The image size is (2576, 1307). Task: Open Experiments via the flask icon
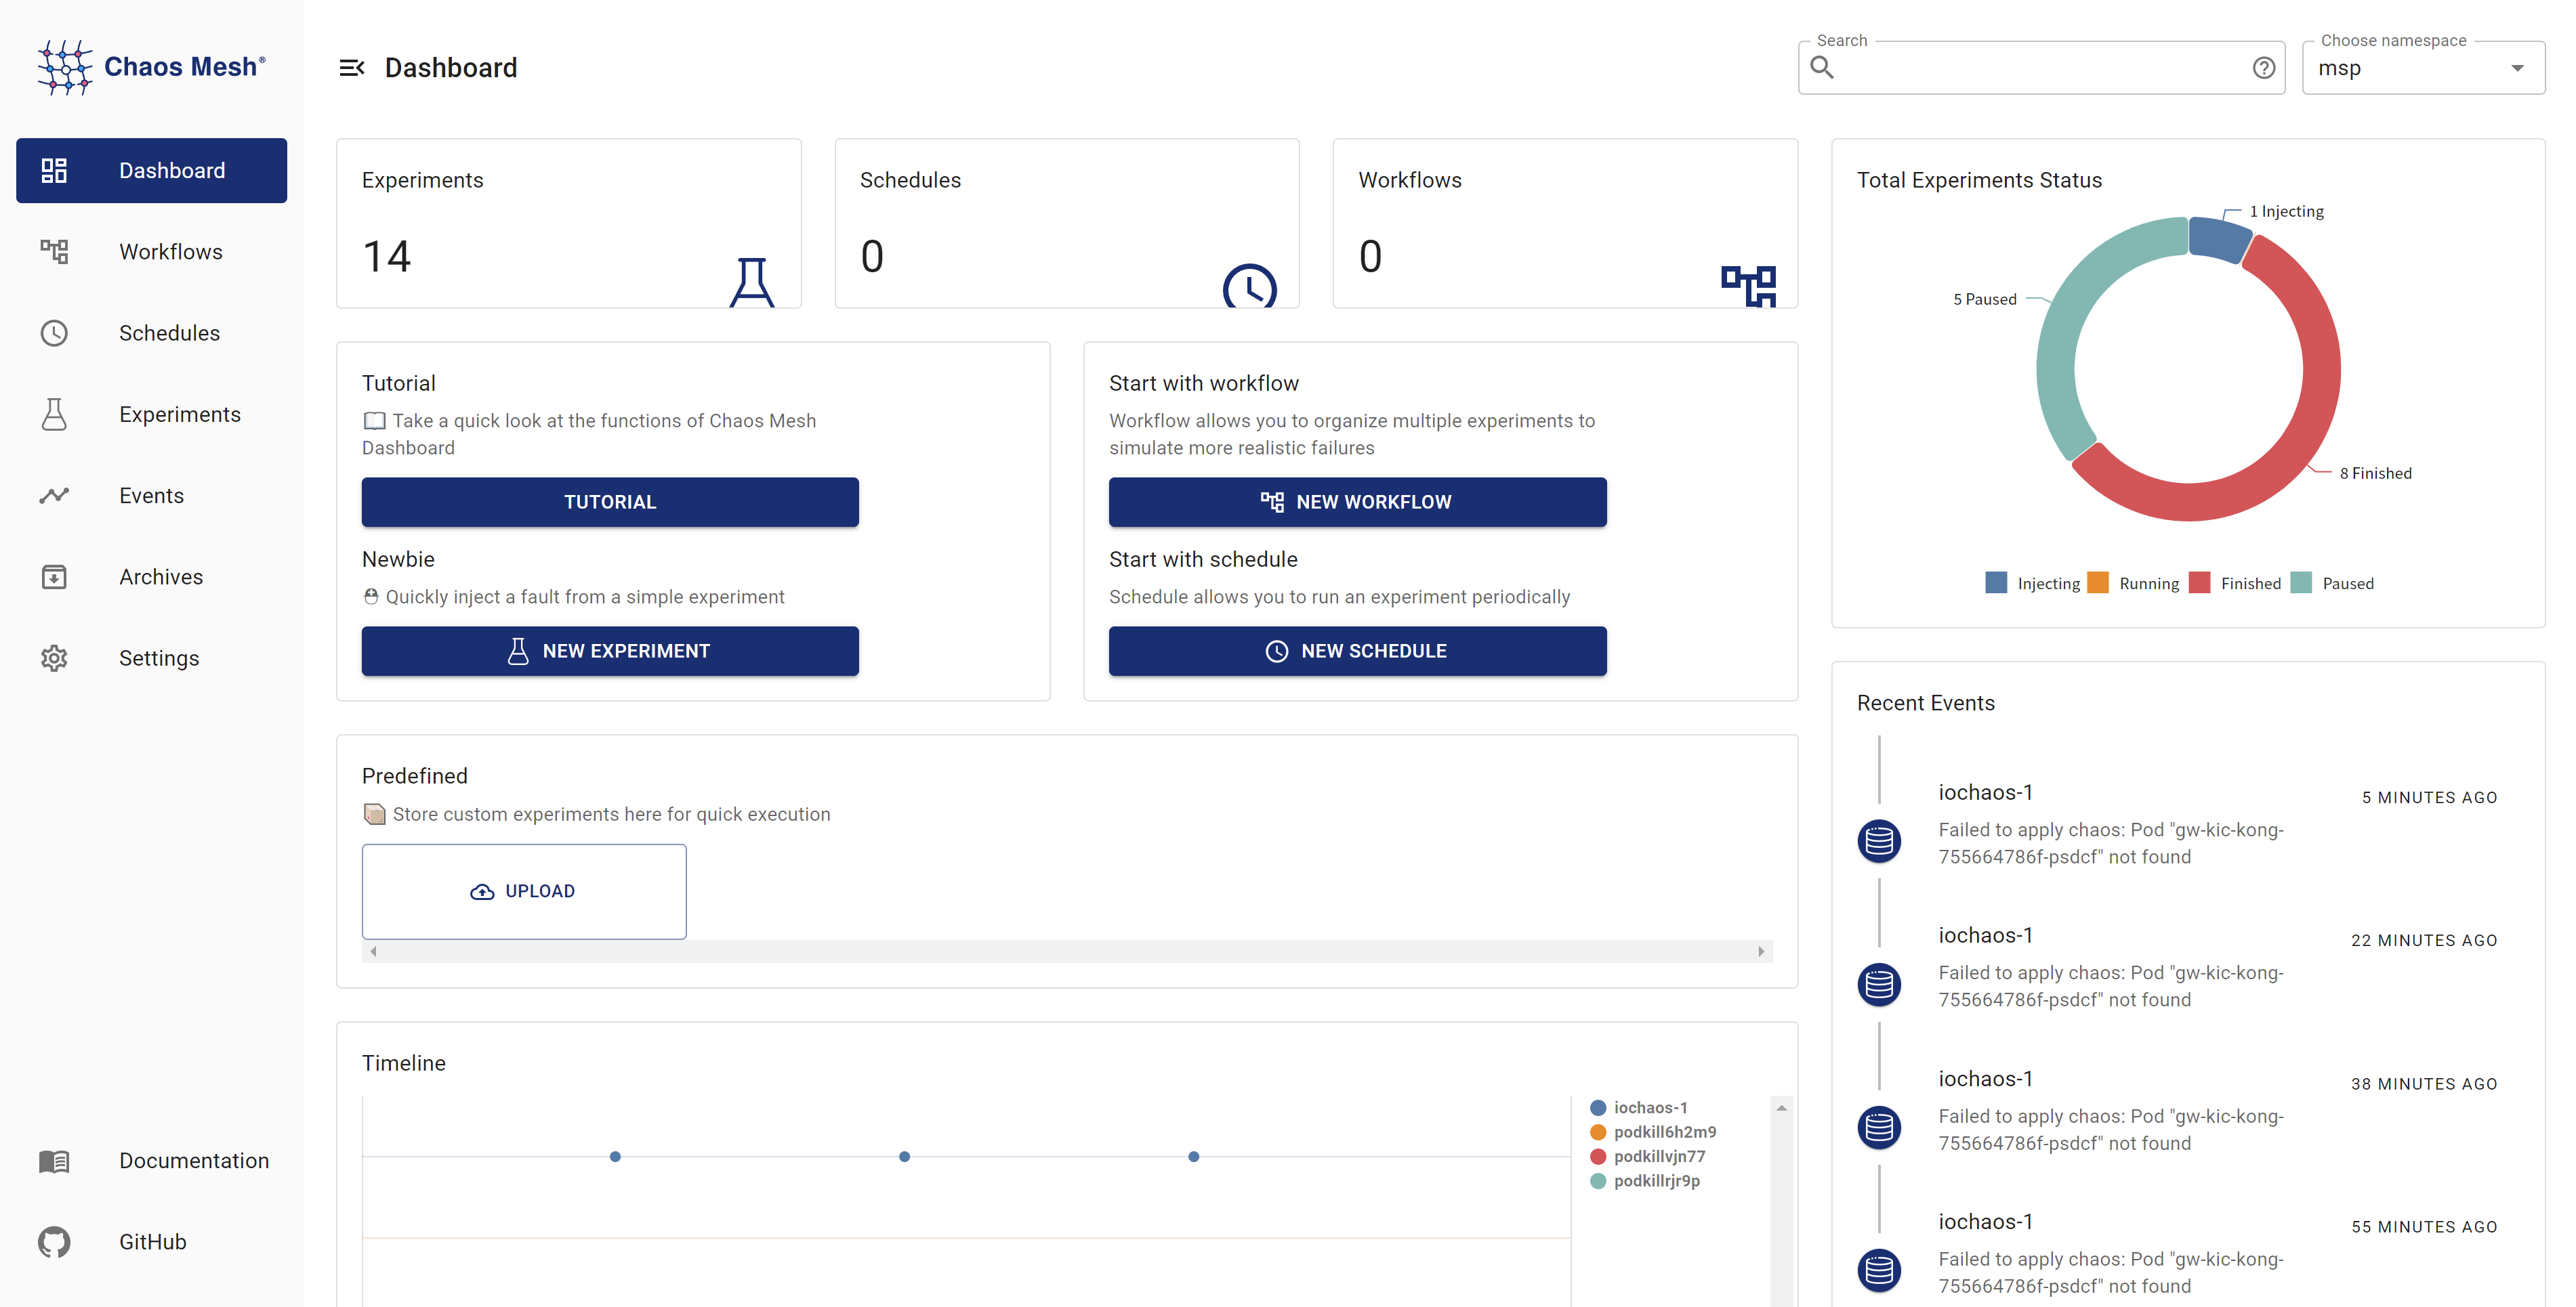pyautogui.click(x=54, y=414)
